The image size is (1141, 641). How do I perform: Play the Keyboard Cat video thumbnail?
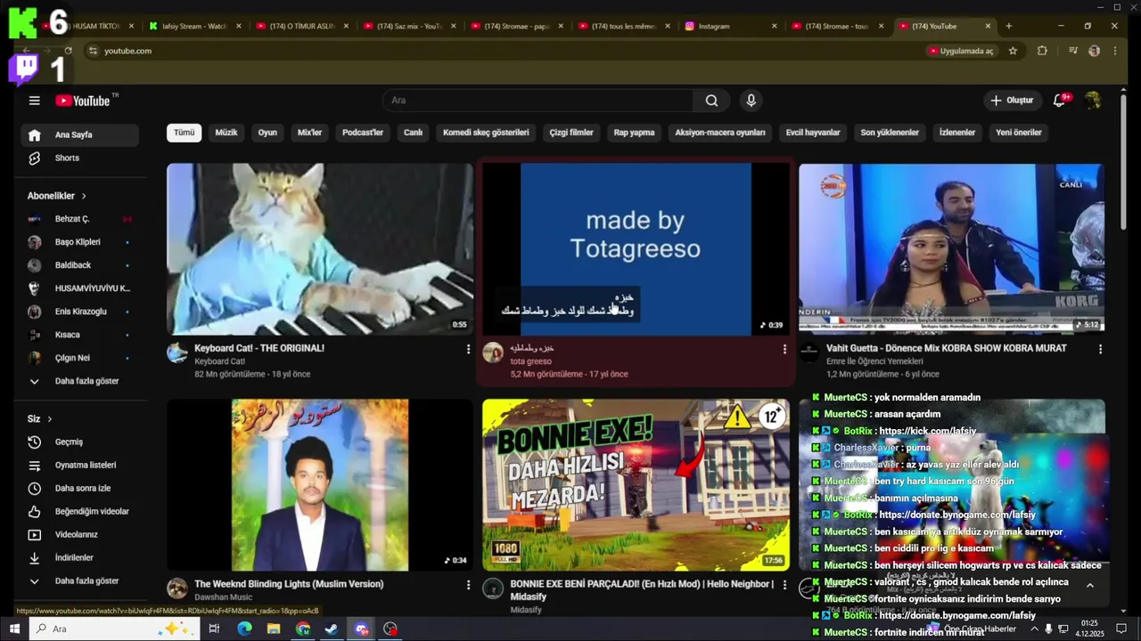[x=320, y=249]
